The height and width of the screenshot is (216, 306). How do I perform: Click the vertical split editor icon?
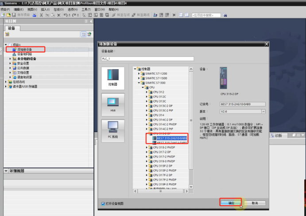(187, 15)
